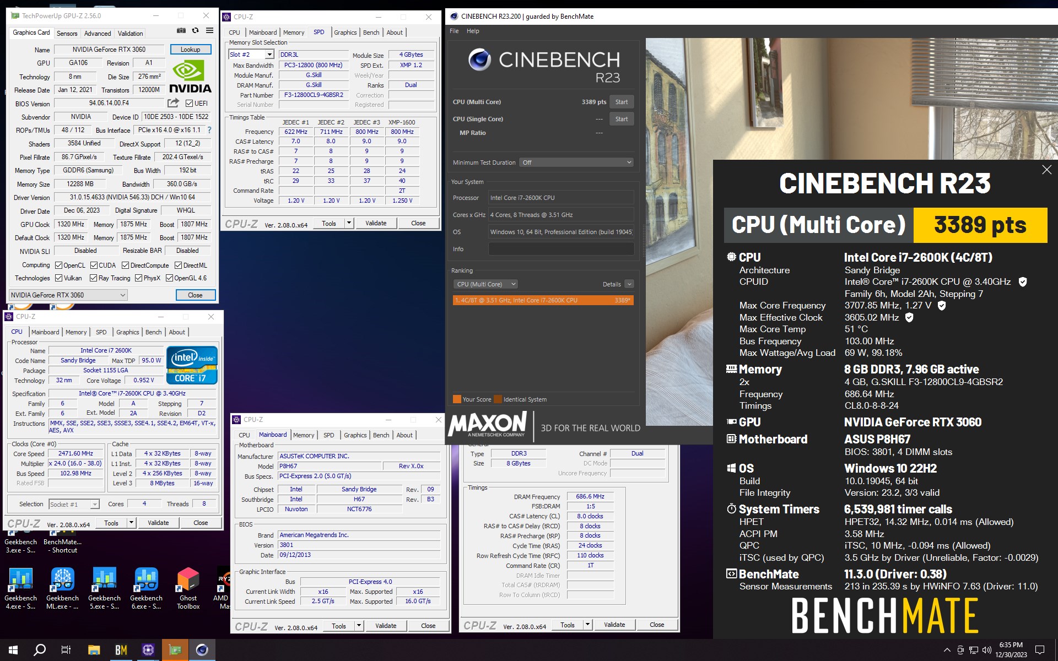
Task: Click the Windows Start button
Action: pos(13,650)
